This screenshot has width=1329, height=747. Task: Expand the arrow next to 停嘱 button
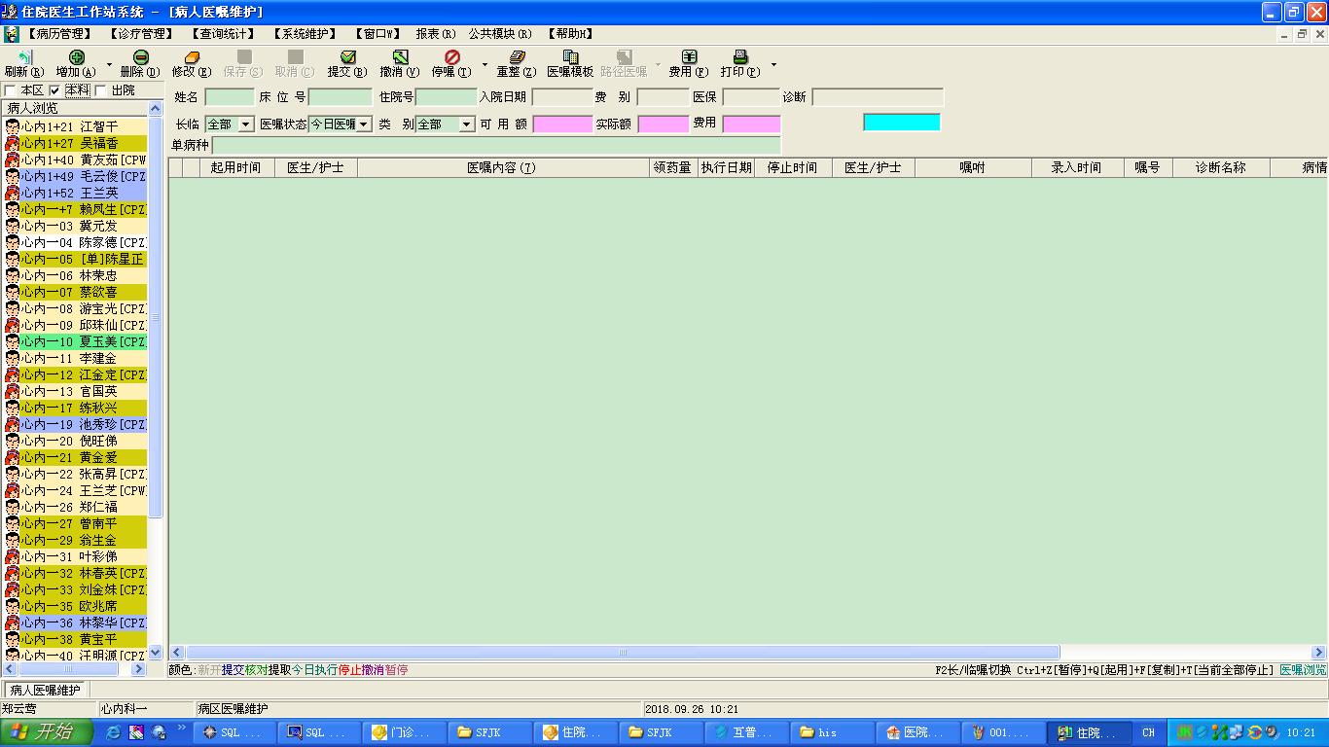click(x=485, y=65)
